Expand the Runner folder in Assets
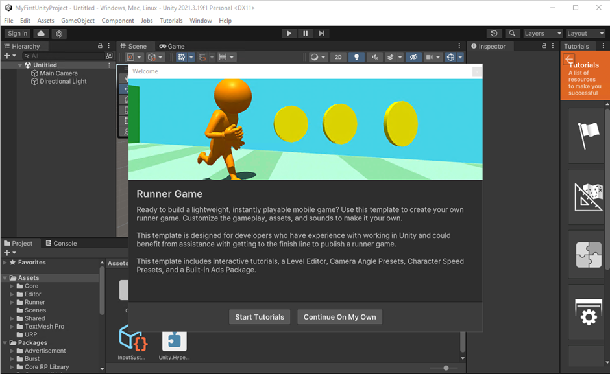The height and width of the screenshot is (374, 610). [12, 302]
